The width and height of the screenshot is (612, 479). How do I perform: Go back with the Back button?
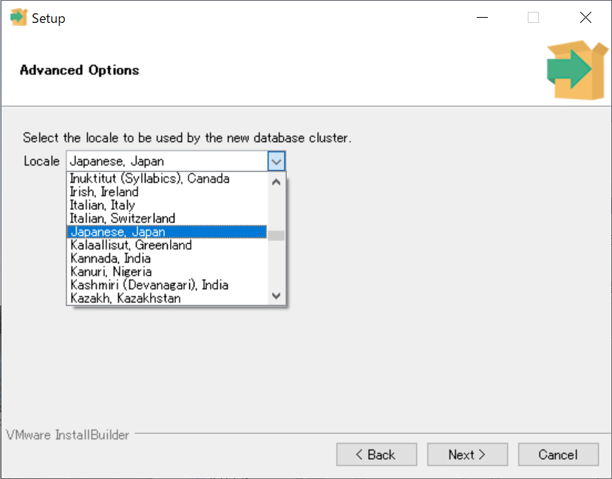click(x=376, y=455)
